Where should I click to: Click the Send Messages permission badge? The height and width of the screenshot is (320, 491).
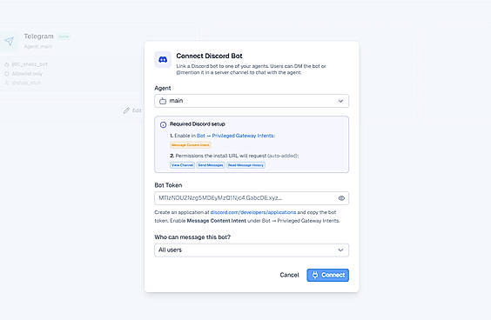pos(211,165)
